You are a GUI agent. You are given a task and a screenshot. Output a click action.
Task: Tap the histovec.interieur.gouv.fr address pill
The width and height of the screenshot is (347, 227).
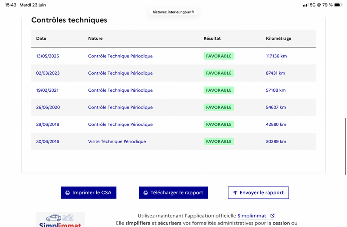click(x=173, y=12)
